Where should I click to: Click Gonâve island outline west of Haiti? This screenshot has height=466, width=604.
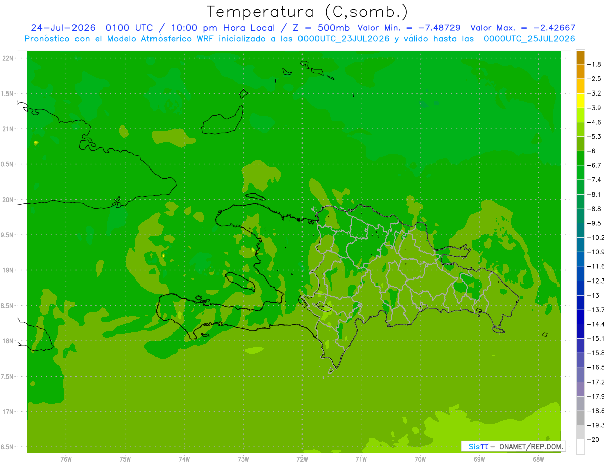[241, 282]
